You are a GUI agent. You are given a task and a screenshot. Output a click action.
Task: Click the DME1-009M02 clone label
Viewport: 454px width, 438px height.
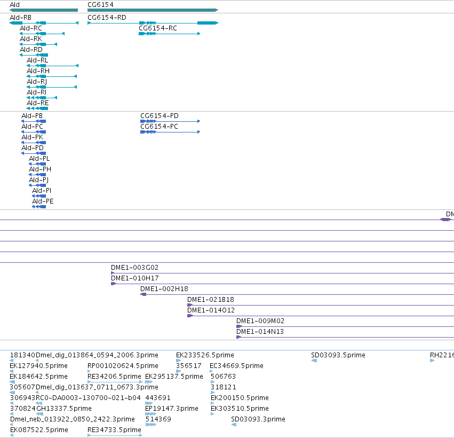[x=260, y=321]
